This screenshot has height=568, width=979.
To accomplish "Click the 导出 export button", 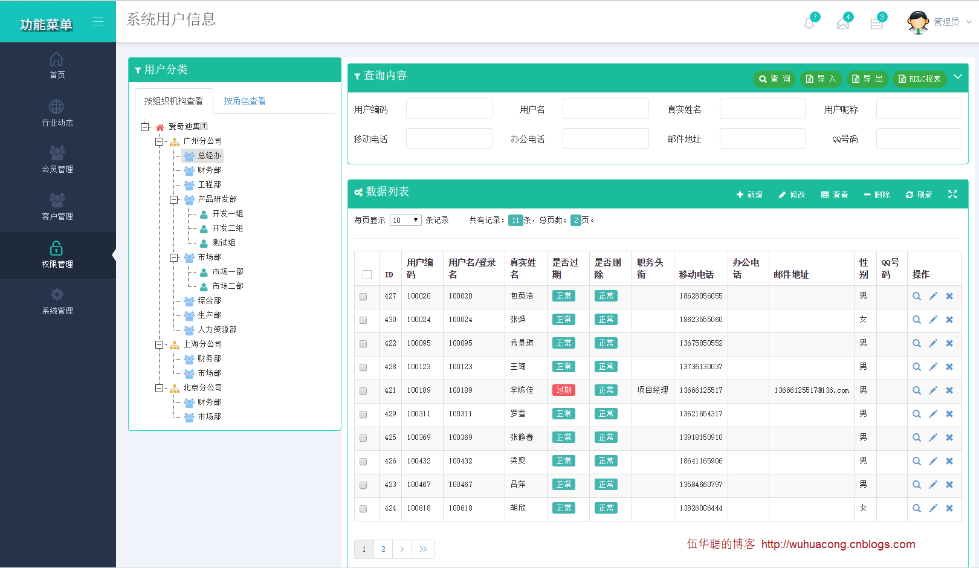I will (867, 79).
